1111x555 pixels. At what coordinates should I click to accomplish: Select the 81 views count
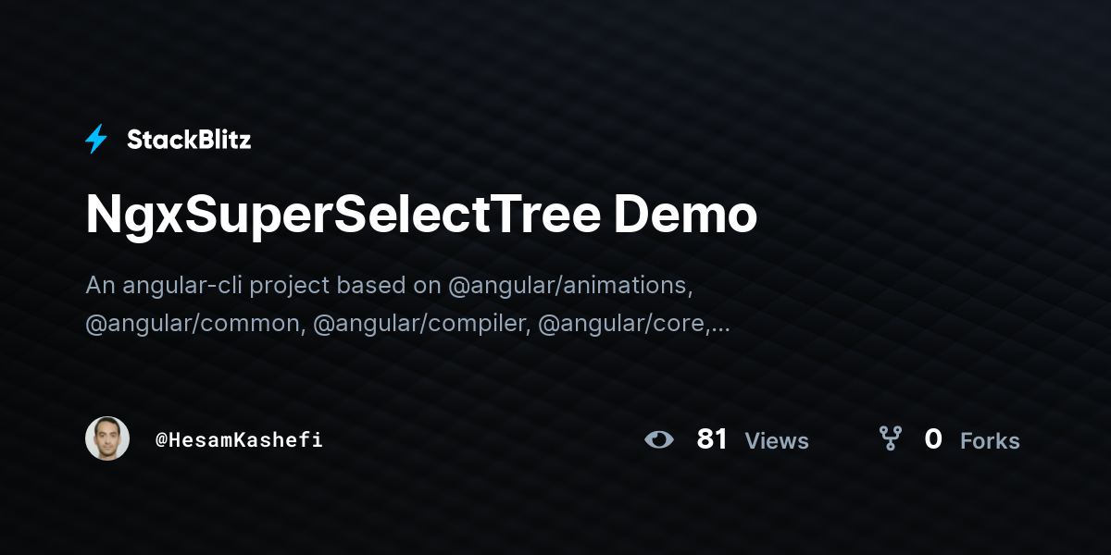coord(712,439)
